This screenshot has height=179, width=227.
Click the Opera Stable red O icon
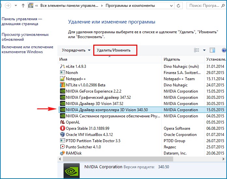[x=62, y=128]
